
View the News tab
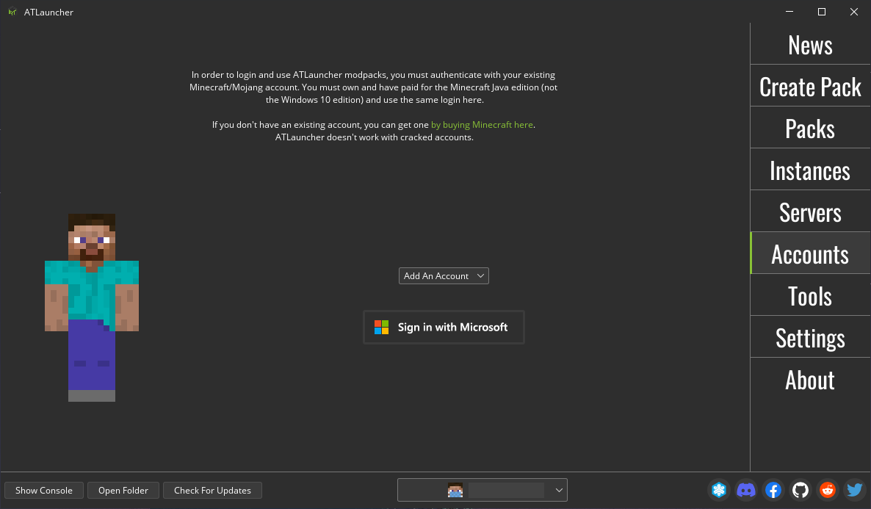click(x=809, y=45)
